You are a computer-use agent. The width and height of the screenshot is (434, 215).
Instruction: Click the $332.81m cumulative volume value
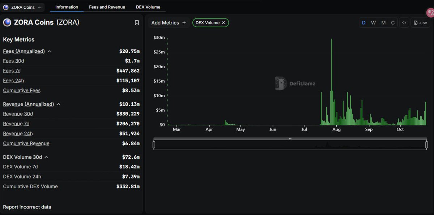[128, 186]
